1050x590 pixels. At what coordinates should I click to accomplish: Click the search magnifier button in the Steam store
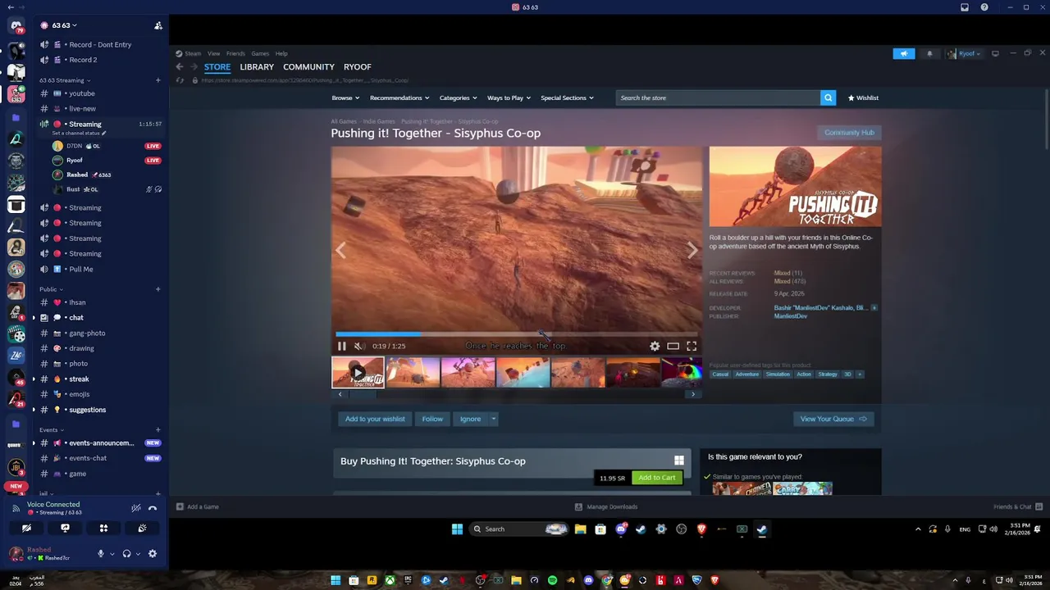[x=828, y=98]
